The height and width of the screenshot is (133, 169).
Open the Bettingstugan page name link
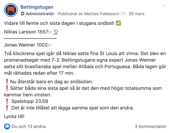37,7
